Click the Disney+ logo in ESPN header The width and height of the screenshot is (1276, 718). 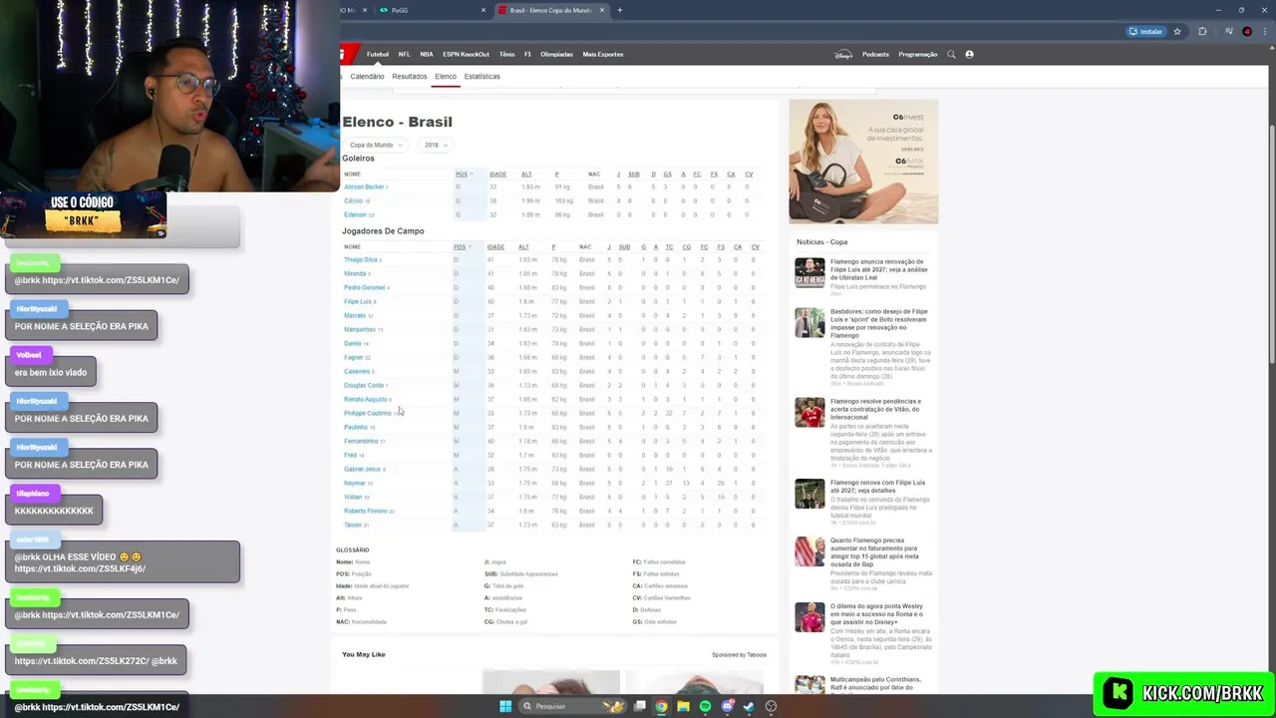(843, 54)
